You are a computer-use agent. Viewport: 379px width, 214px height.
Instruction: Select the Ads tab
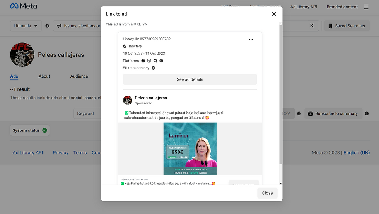pyautogui.click(x=14, y=76)
